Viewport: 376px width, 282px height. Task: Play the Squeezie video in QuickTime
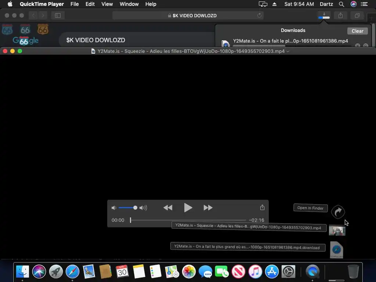pyautogui.click(x=188, y=208)
